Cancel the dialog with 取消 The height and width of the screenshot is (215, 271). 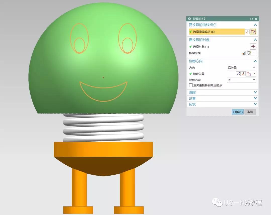pyautogui.click(x=250, y=112)
